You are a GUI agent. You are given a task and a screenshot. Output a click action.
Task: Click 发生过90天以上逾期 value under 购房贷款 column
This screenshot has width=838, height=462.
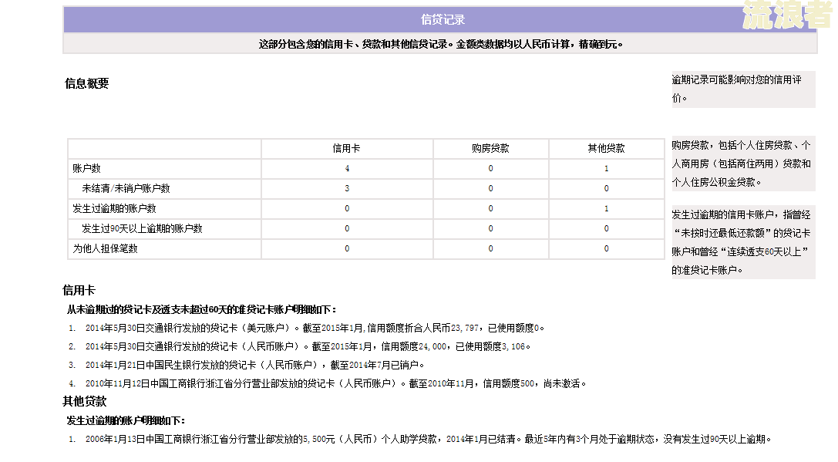coord(490,229)
